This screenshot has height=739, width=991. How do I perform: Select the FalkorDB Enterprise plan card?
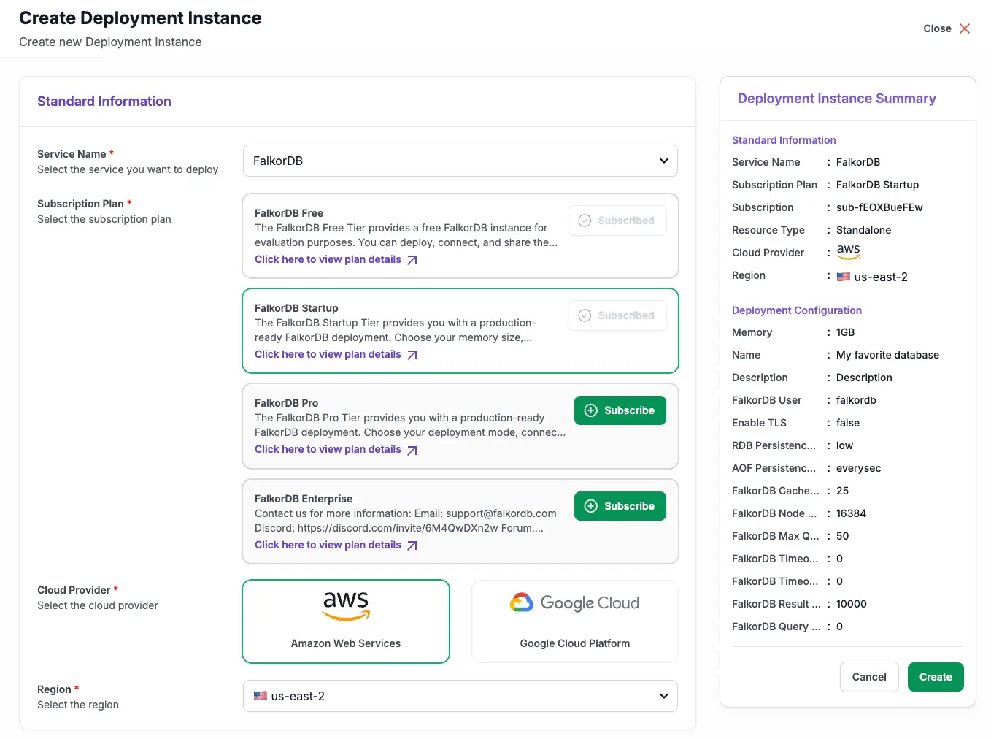(460, 521)
